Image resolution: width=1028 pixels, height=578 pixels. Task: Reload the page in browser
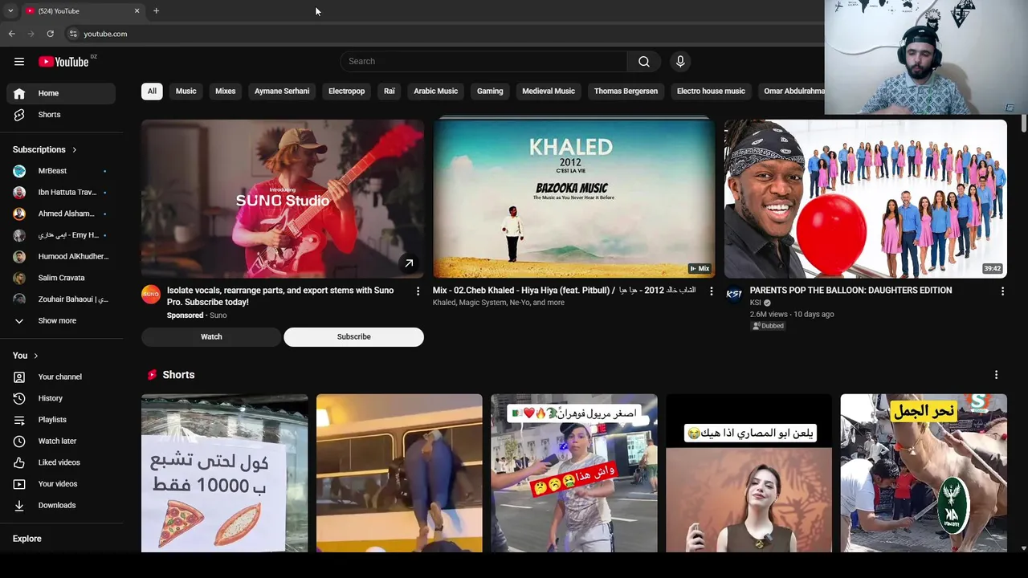click(50, 34)
